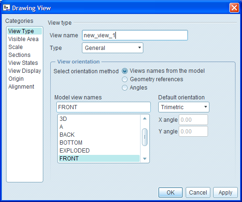Open the Visible Area category

[x=23, y=39]
